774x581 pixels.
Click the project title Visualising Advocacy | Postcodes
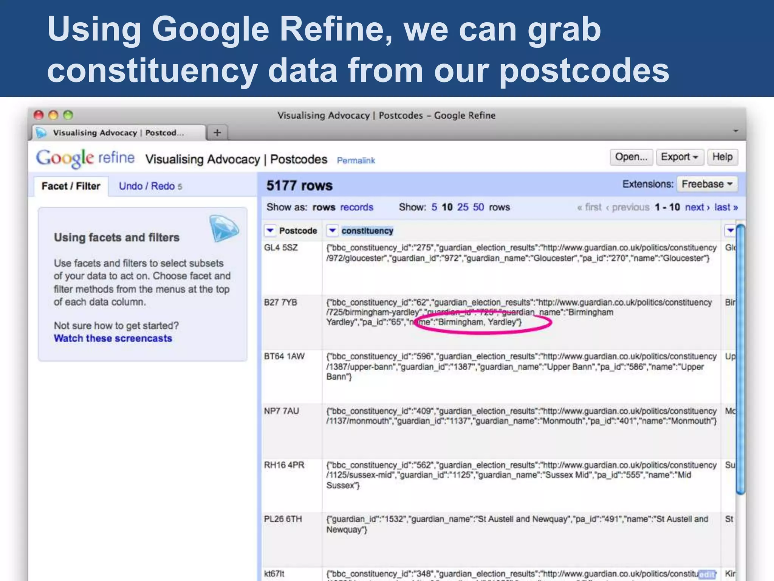[236, 160]
